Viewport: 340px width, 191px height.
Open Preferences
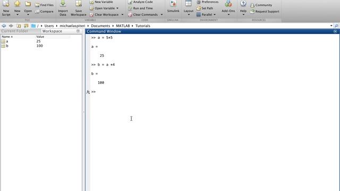pyautogui.click(x=208, y=2)
